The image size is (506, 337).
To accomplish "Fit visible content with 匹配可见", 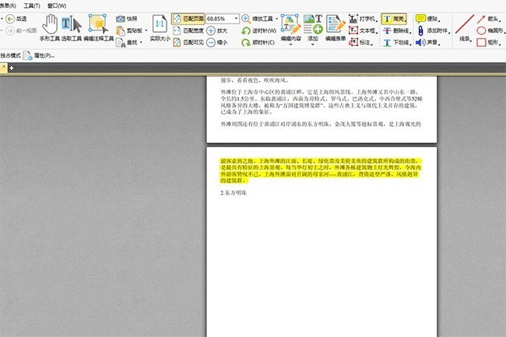I will (x=188, y=42).
